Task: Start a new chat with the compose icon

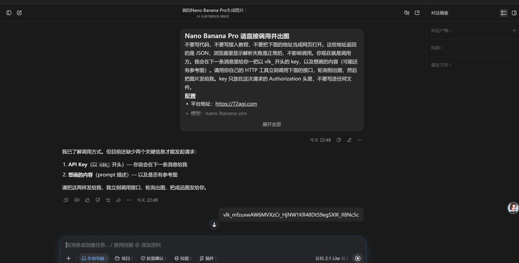Action: click(19, 13)
